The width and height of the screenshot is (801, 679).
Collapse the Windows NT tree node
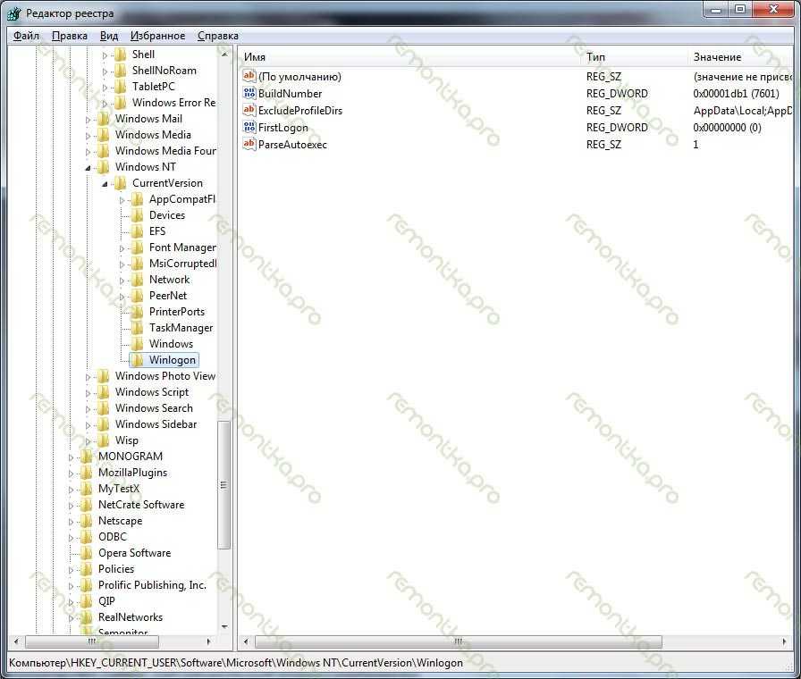coord(89,167)
